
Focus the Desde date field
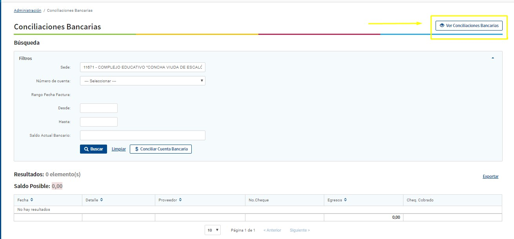pos(99,108)
